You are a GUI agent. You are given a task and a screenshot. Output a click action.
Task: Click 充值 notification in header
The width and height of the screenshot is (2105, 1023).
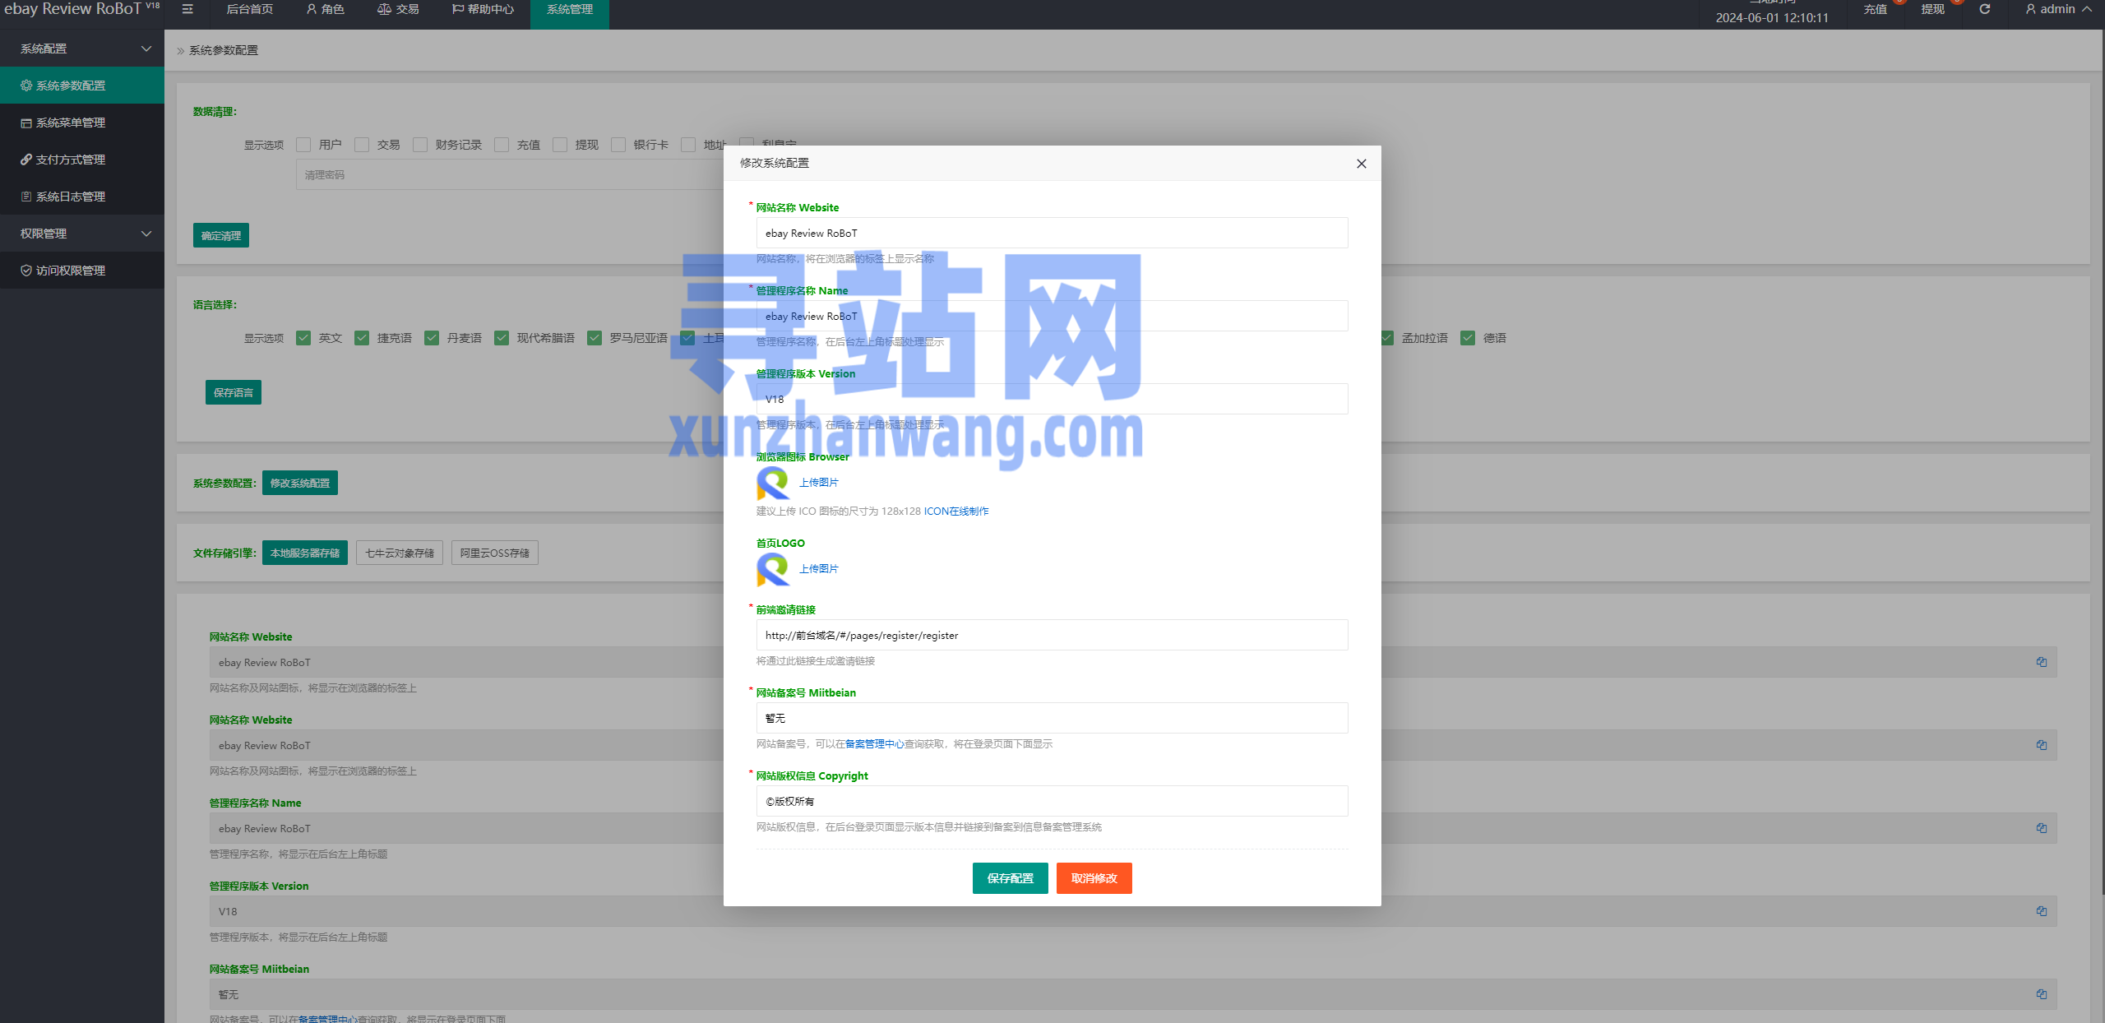click(1875, 9)
